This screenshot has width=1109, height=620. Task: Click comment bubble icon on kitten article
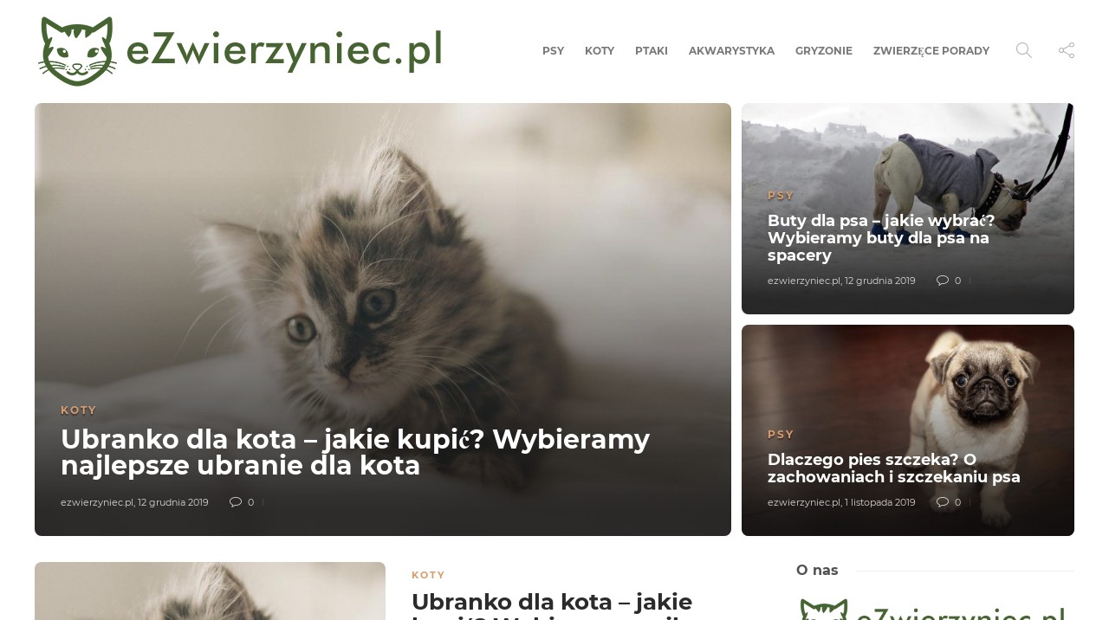pos(236,502)
